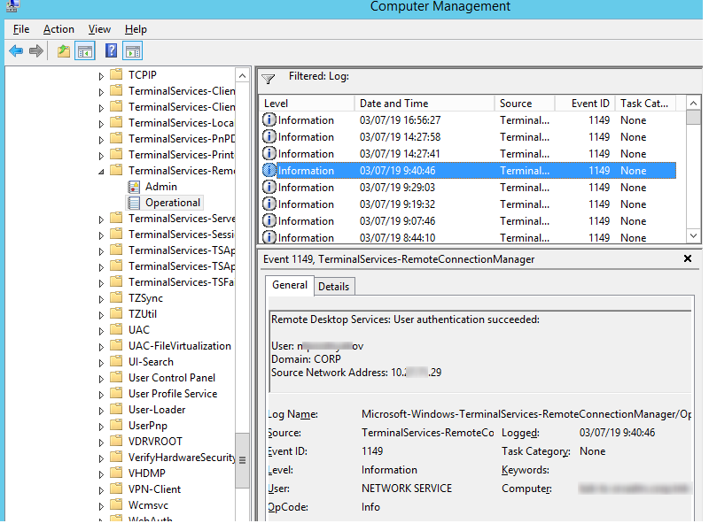Select the Admin log icon

pyautogui.click(x=134, y=187)
